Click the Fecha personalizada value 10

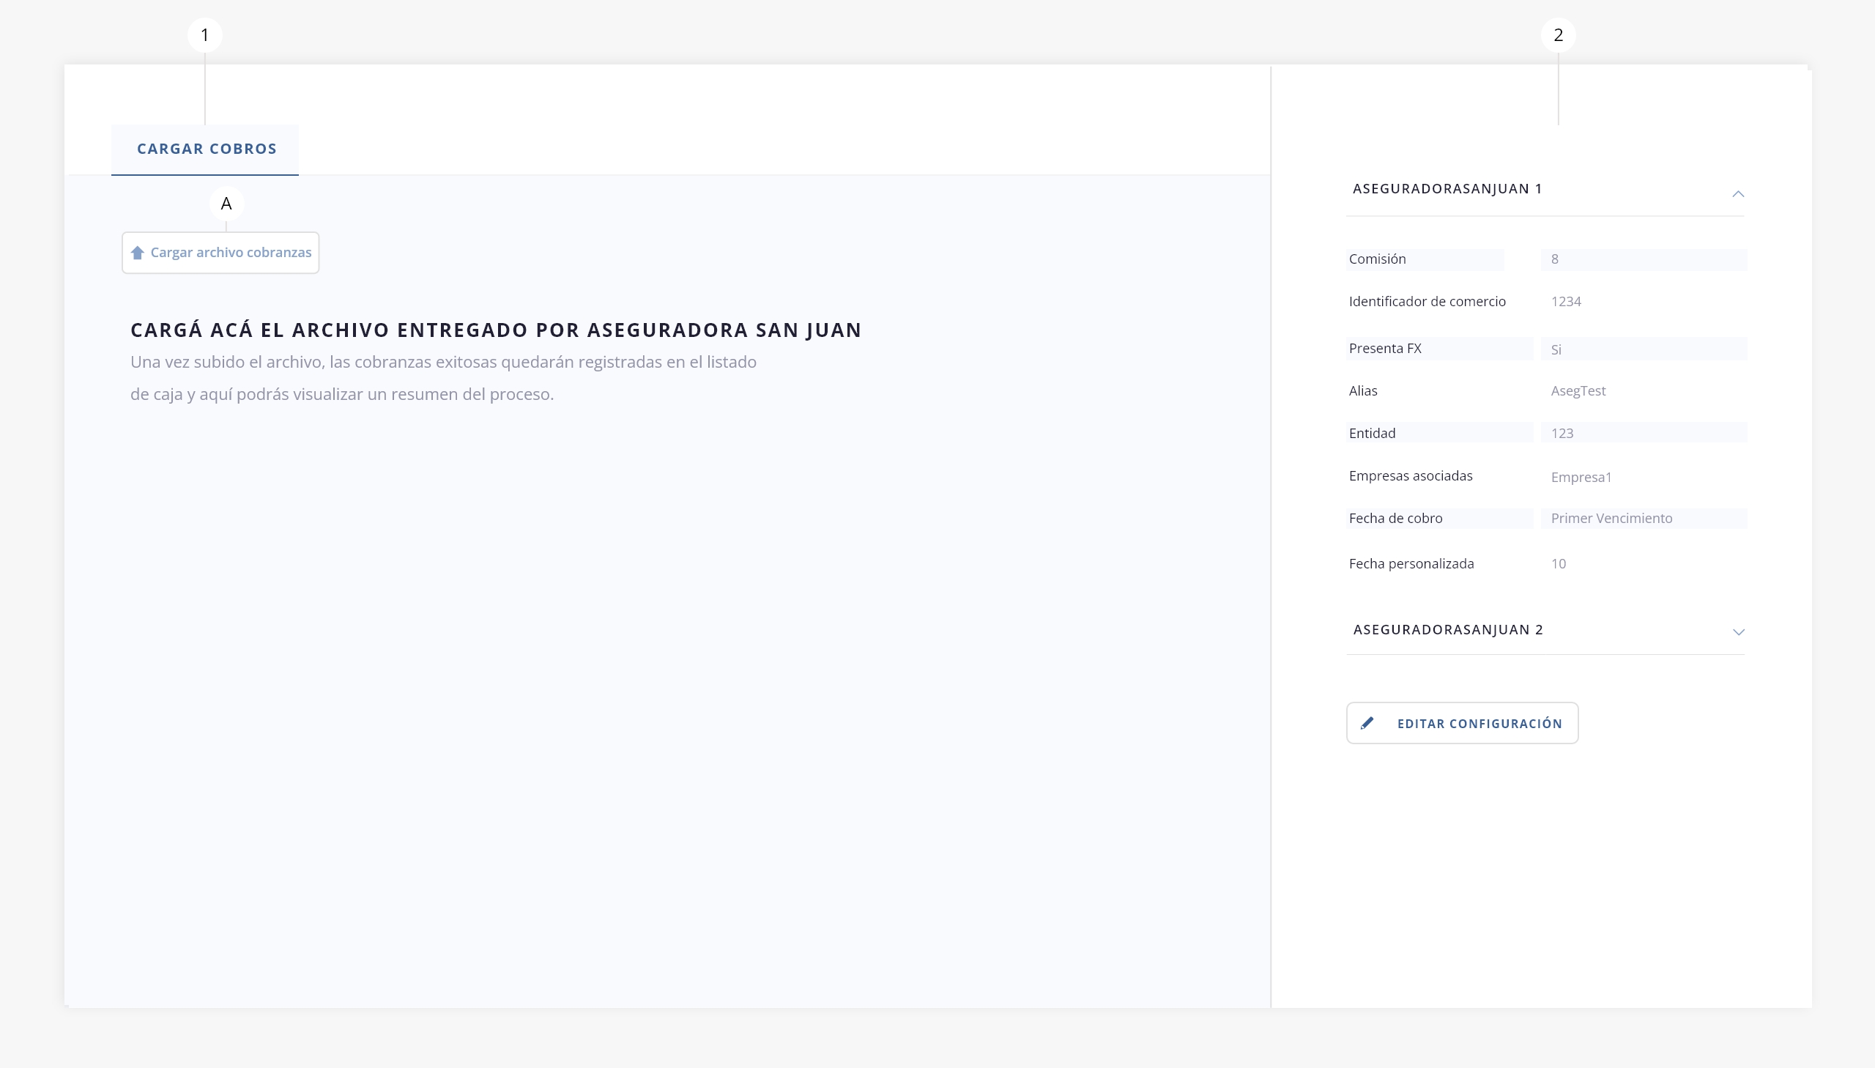pos(1558,564)
